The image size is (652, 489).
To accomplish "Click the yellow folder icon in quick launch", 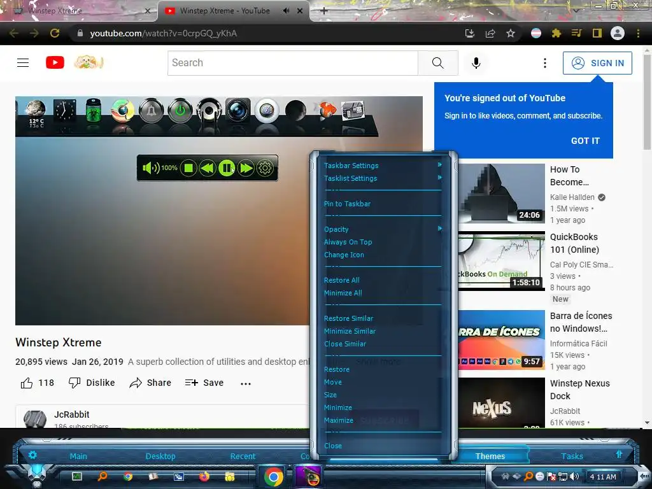I will click(x=229, y=476).
